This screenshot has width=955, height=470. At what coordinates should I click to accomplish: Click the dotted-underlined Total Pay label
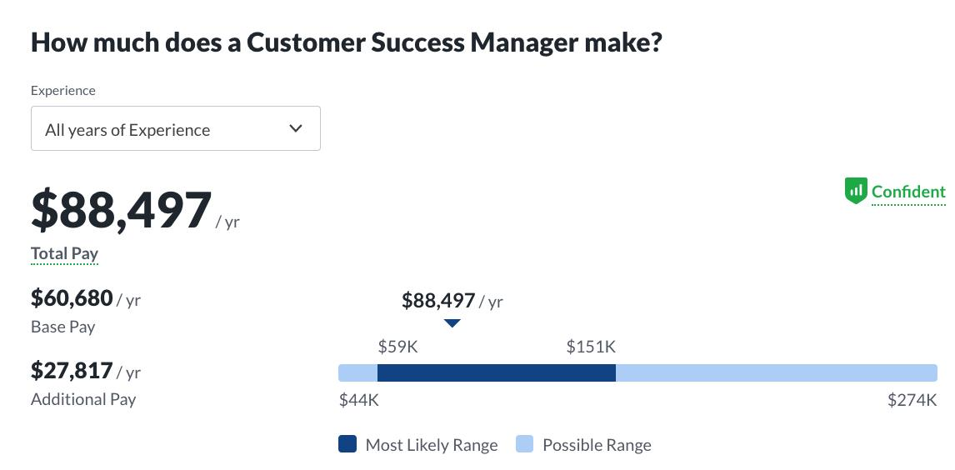click(64, 253)
